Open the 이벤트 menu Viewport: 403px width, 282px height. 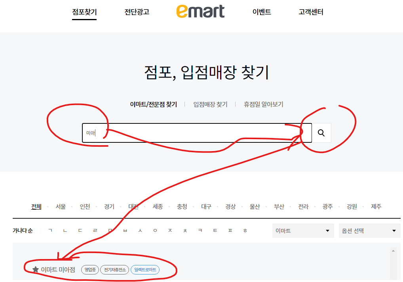click(262, 12)
